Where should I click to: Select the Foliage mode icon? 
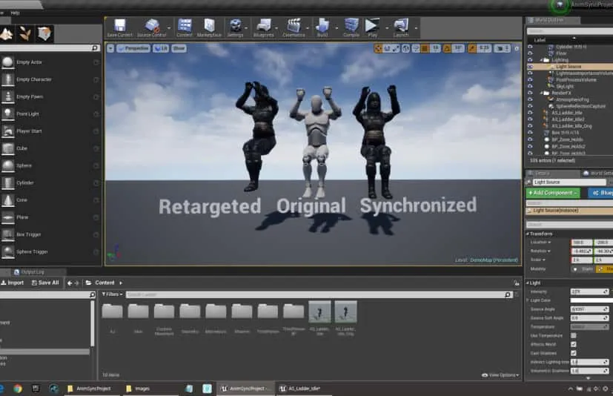(25, 34)
